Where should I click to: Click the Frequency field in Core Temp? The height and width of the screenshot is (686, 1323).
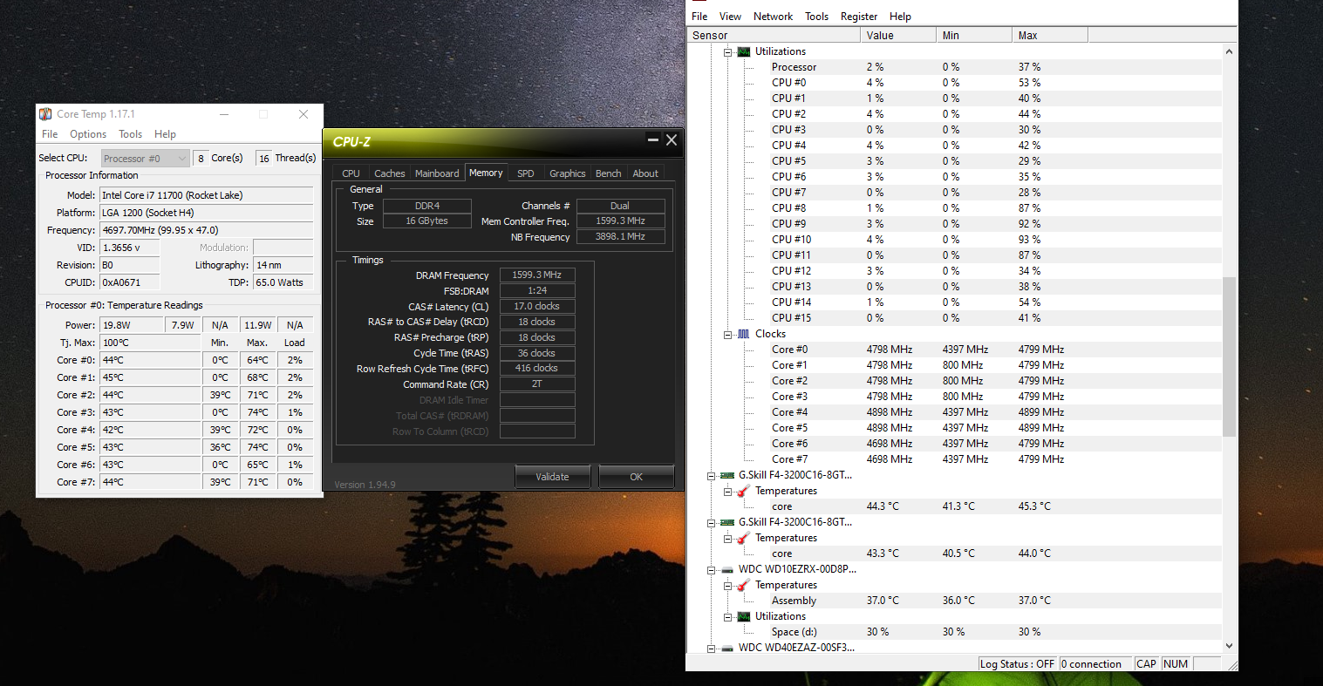coord(206,230)
